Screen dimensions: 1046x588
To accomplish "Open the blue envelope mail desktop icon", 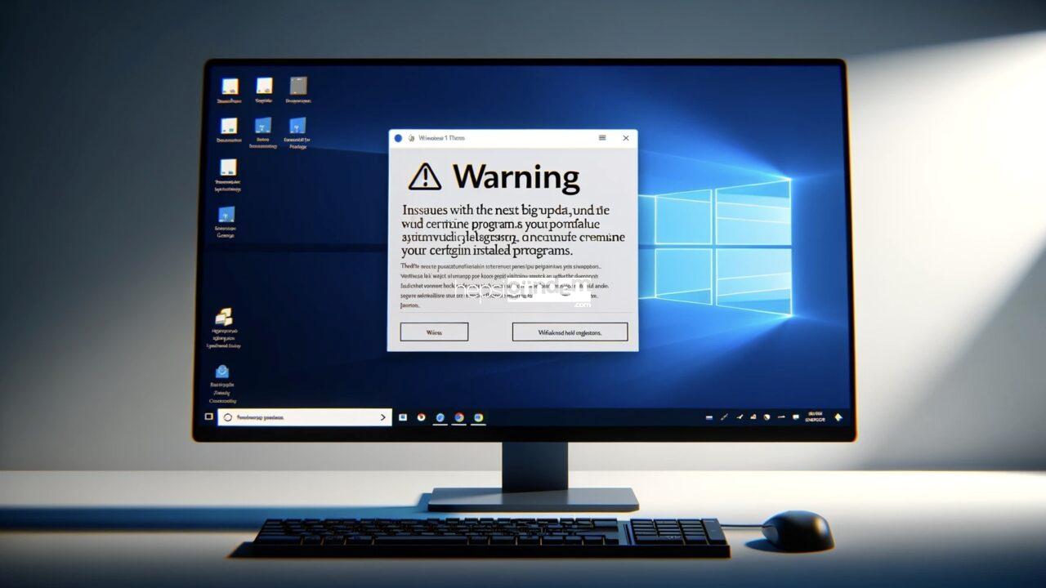I will [x=222, y=372].
